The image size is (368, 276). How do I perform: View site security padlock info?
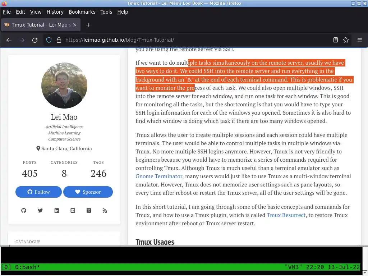pyautogui.click(x=59, y=40)
